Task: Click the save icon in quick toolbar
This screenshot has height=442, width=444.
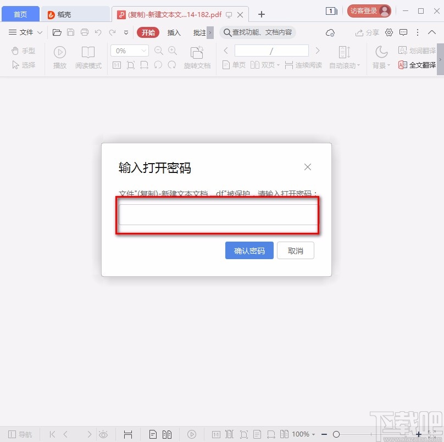Action: pyautogui.click(x=70, y=32)
